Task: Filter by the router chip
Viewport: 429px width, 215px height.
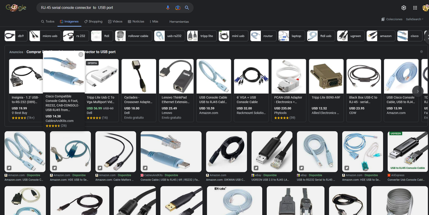Action: click(263, 36)
